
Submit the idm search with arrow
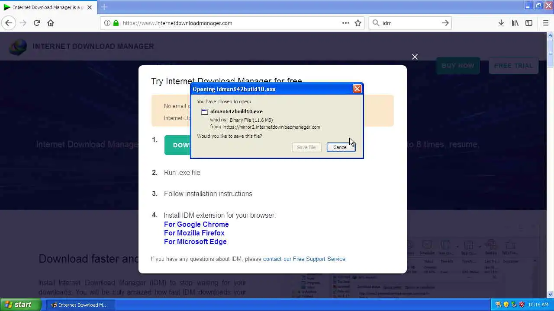point(445,23)
